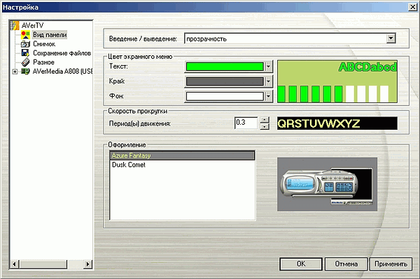420x279 pixels.
Task: Select the Вид панели colored shapes icon
Action: pos(25,35)
